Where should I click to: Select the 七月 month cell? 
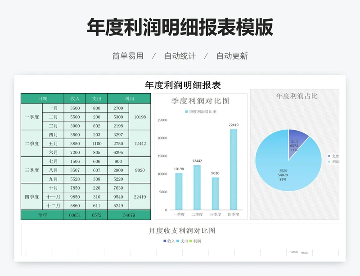point(53,161)
